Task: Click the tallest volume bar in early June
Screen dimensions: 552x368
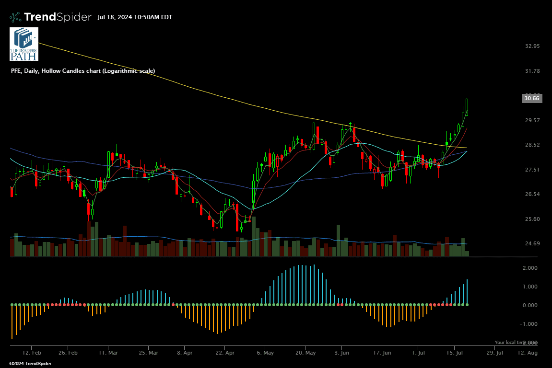Action: pos(338,241)
